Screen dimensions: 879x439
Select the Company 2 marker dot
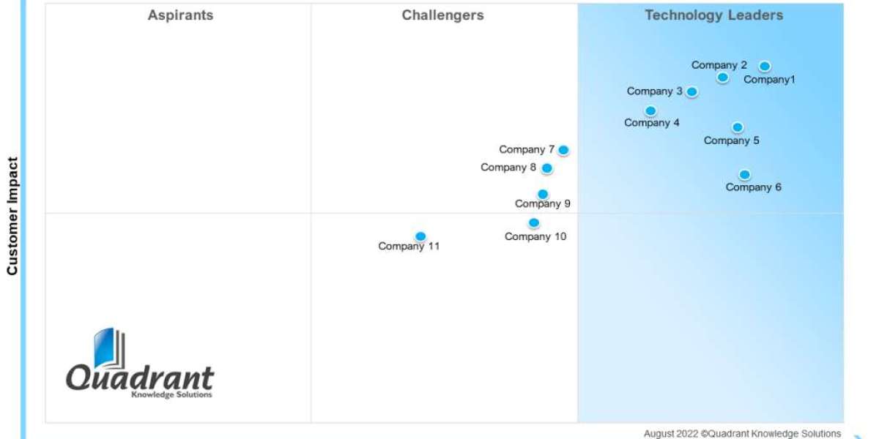tap(722, 78)
